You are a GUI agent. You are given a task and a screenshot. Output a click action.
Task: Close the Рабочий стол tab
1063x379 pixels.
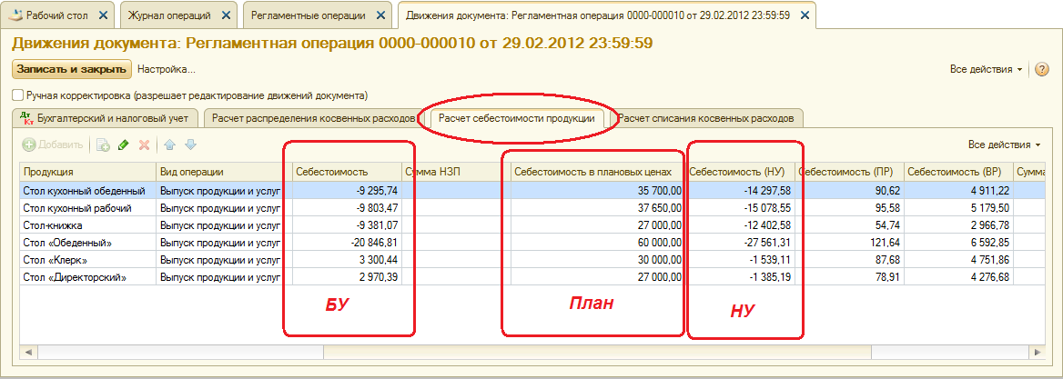tap(103, 15)
